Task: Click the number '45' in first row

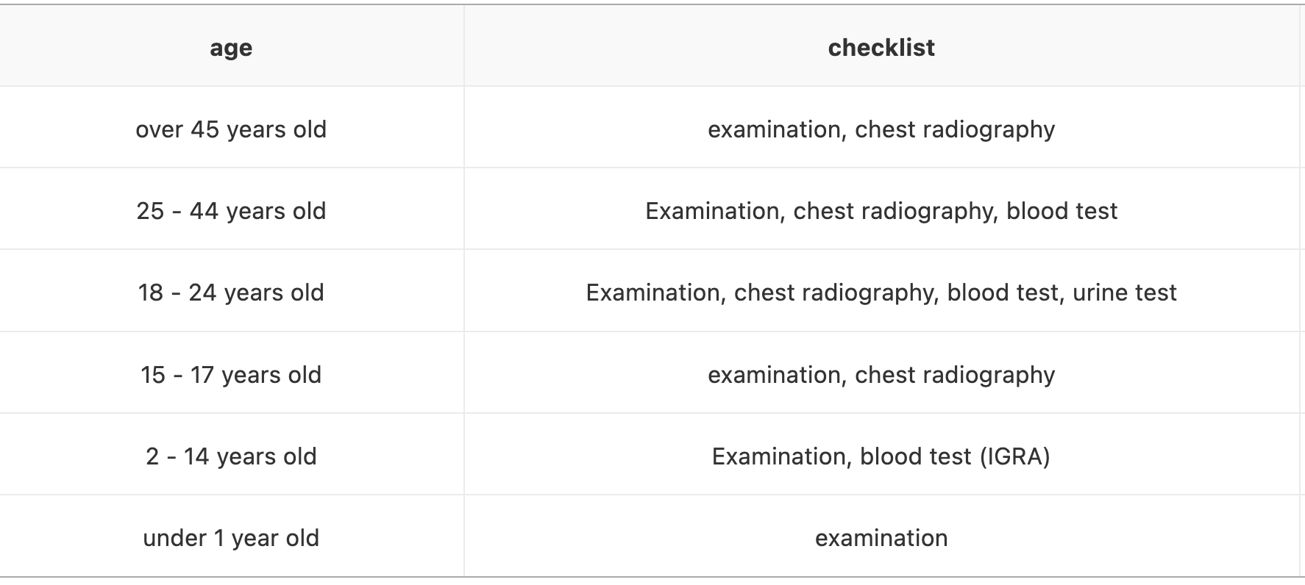Action: click(x=205, y=129)
